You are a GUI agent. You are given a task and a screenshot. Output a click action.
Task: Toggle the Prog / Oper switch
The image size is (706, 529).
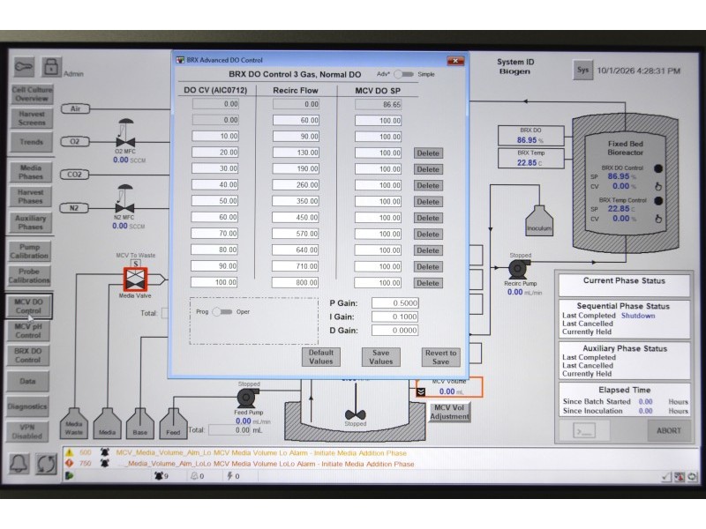(x=222, y=312)
